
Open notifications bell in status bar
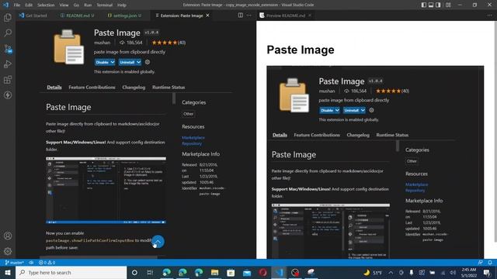(490, 263)
